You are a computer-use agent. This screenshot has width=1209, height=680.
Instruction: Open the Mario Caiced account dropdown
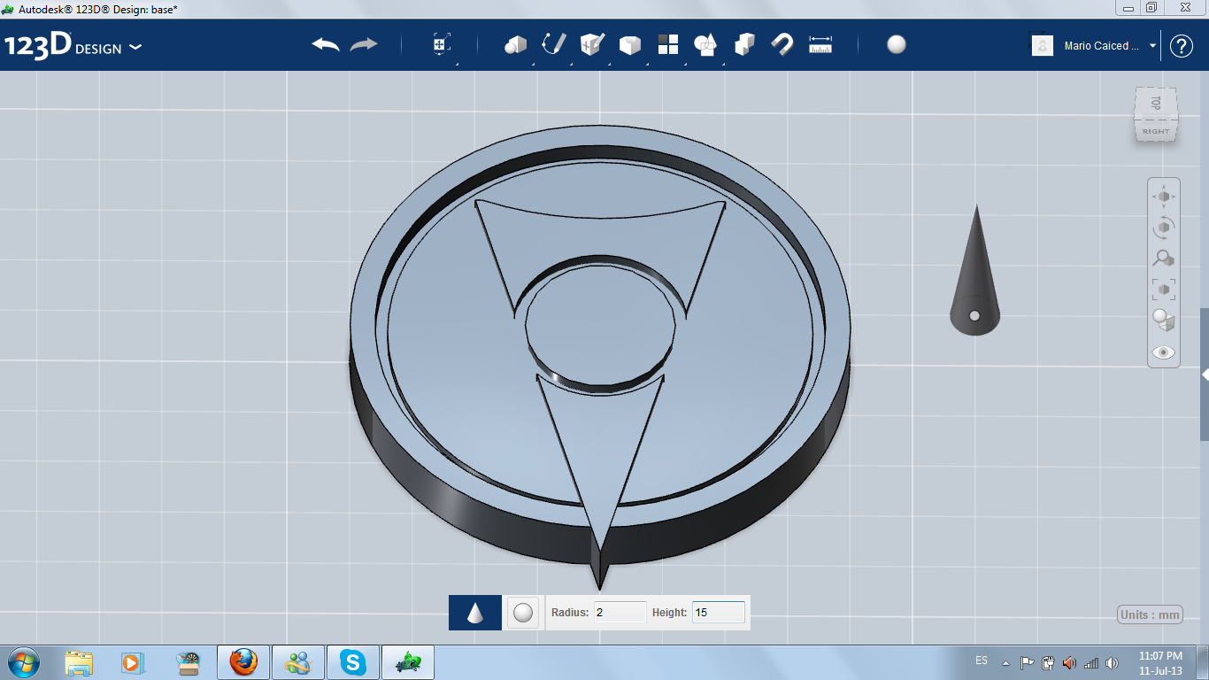point(1152,45)
